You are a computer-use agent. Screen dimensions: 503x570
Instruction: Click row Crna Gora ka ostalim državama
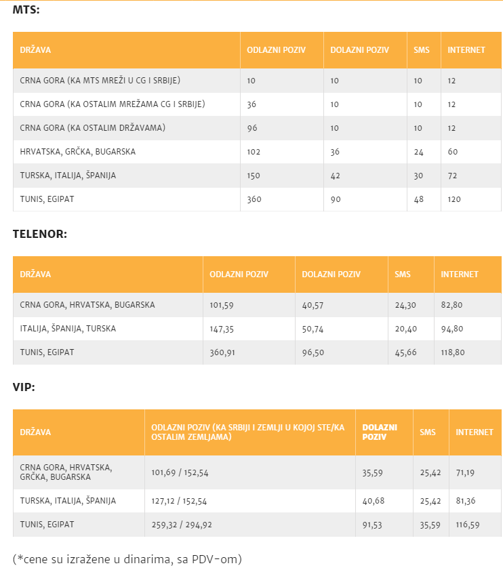257,128
